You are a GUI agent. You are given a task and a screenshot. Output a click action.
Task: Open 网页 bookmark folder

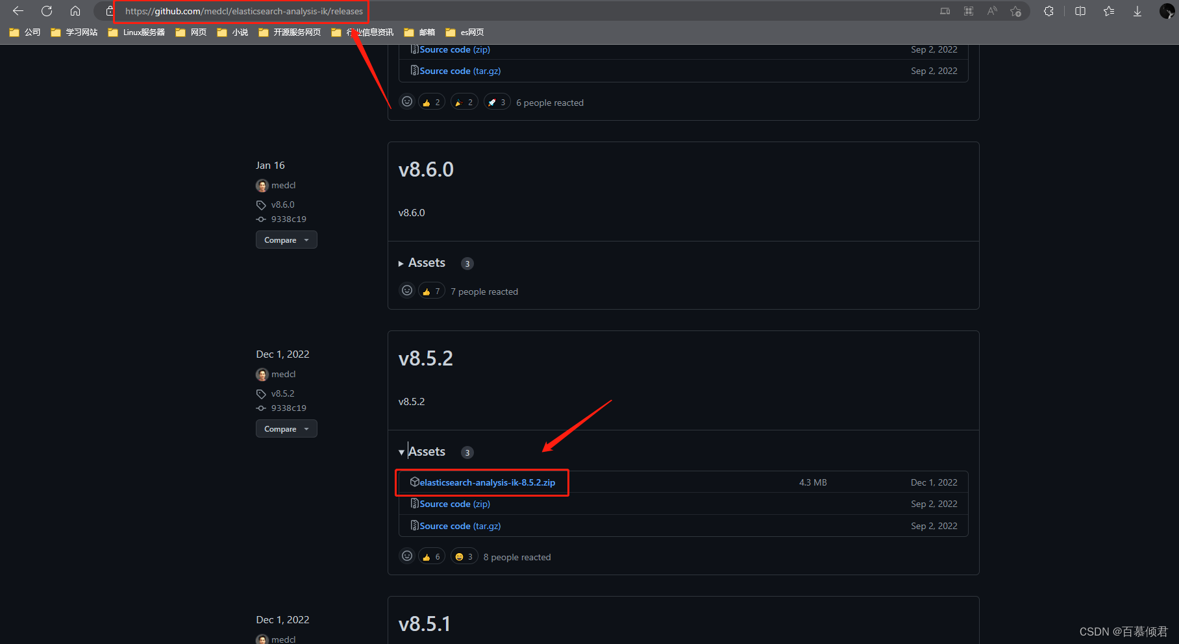[191, 32]
